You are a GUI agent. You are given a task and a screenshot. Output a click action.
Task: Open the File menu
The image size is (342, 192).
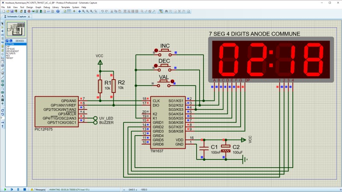tap(3, 7)
